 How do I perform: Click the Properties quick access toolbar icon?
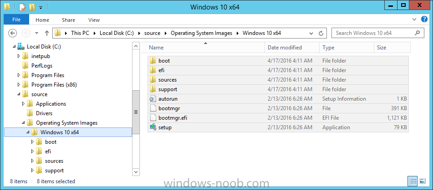(x=22, y=7)
